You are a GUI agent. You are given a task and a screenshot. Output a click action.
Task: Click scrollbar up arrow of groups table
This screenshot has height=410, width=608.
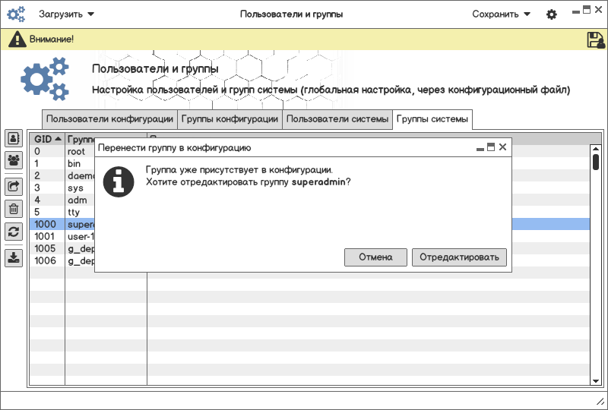(596, 149)
